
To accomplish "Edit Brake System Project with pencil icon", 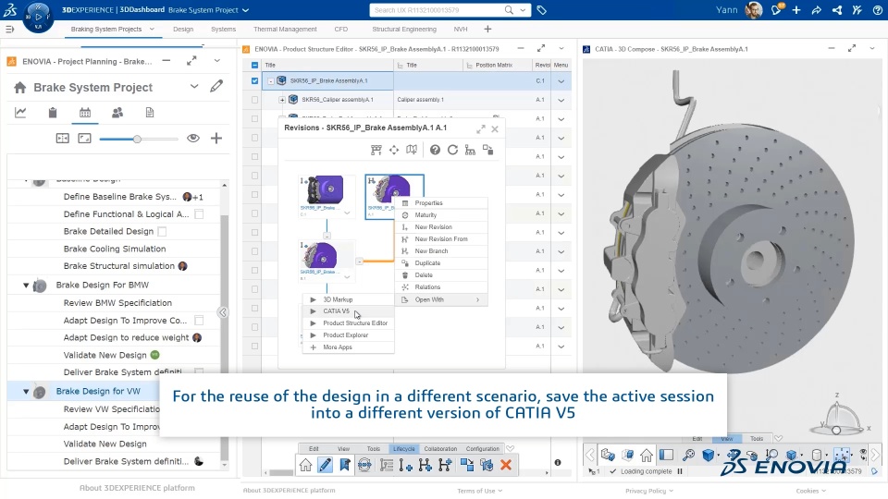I will pyautogui.click(x=216, y=87).
